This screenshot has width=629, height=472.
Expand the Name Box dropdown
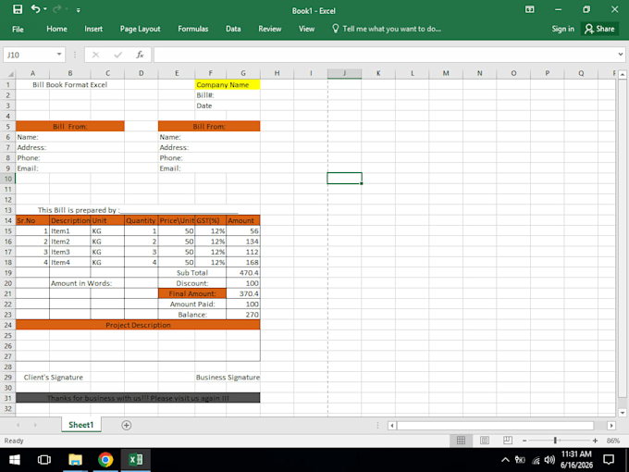(59, 55)
